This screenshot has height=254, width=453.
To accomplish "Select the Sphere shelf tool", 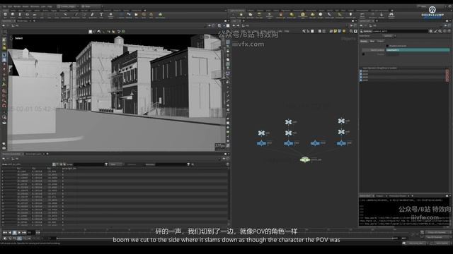I will click(13, 15).
